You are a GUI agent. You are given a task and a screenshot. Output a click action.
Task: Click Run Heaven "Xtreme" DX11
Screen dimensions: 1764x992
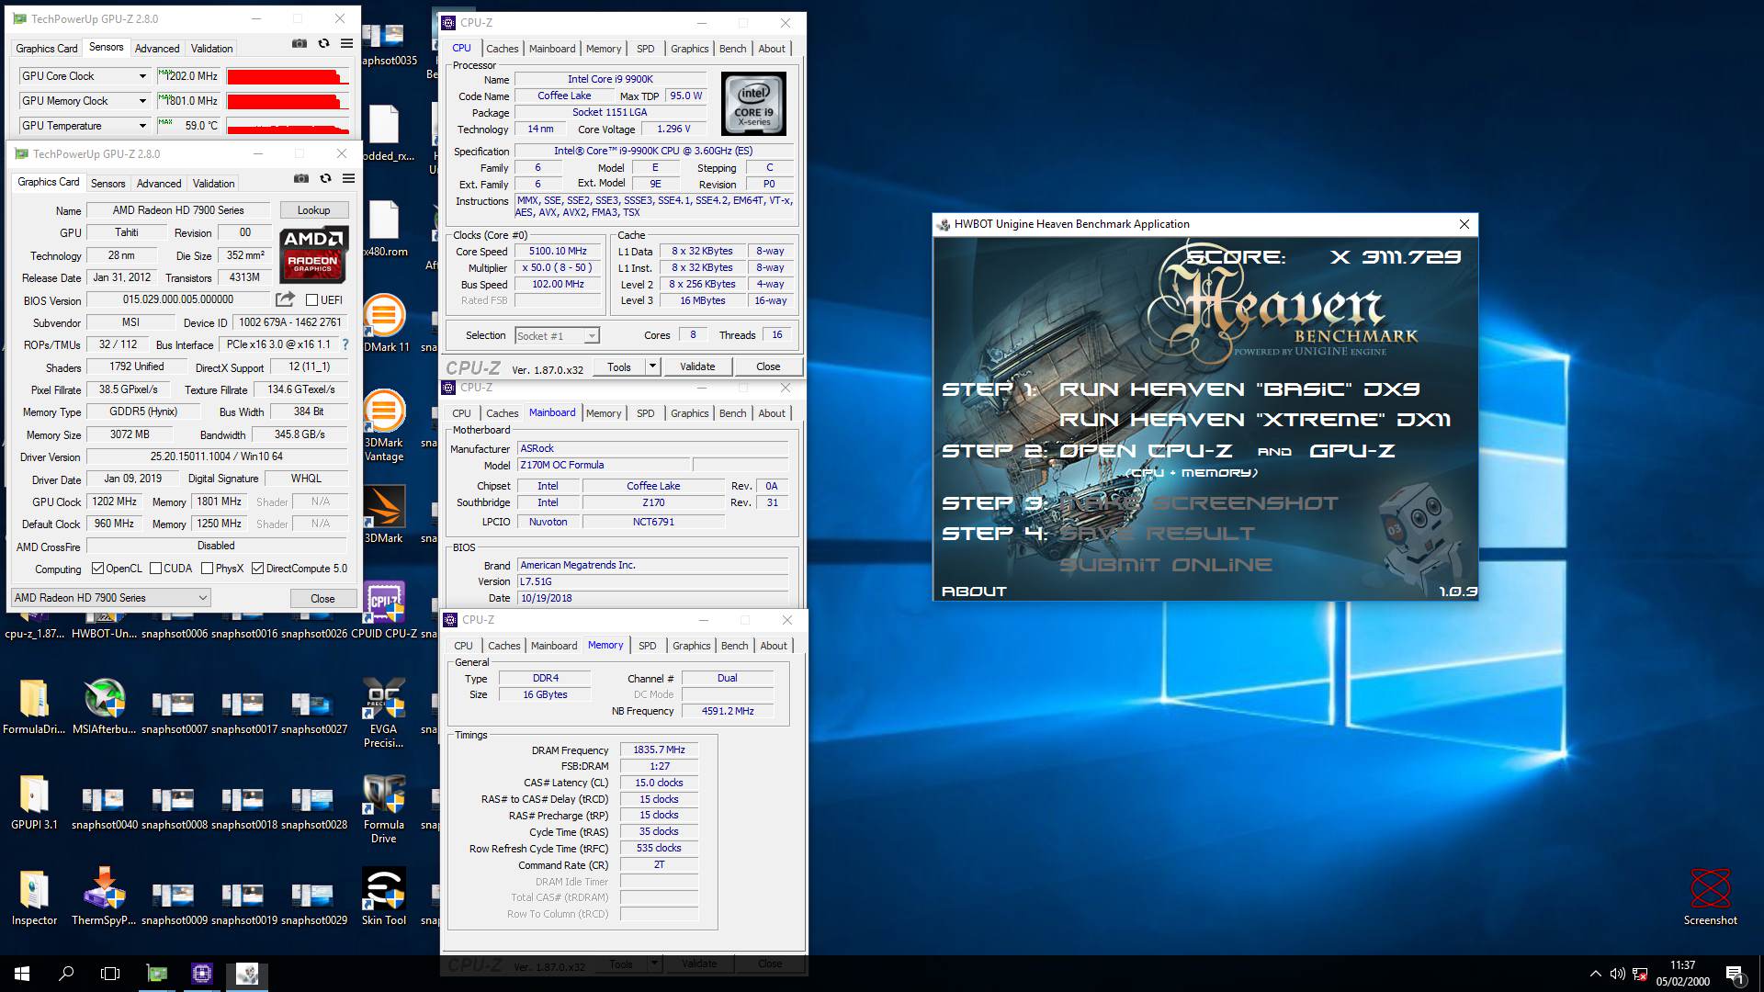coord(1254,420)
